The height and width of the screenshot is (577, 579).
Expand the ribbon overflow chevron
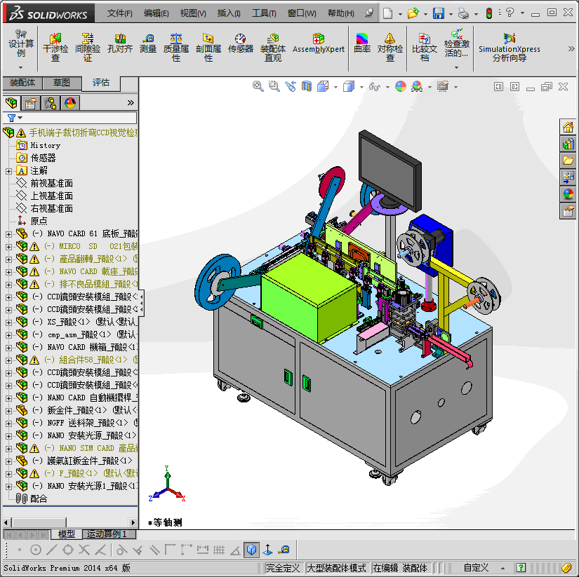(x=571, y=48)
